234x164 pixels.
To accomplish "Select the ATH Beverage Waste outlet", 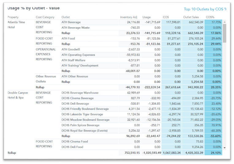I will click(x=76, y=28).
